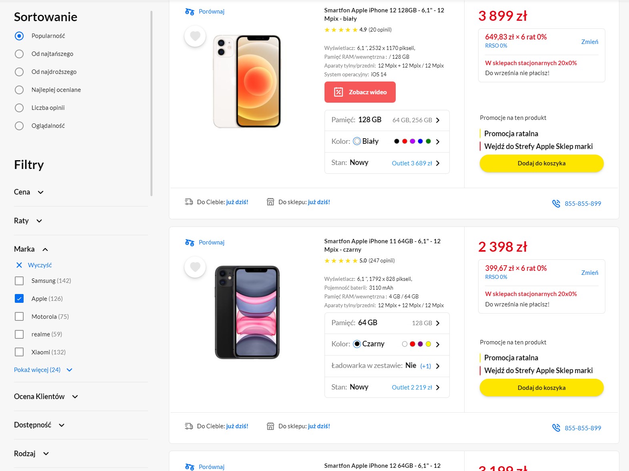The image size is (629, 471).
Task: Uncheck the Apple brand filter
Action: pos(19,298)
